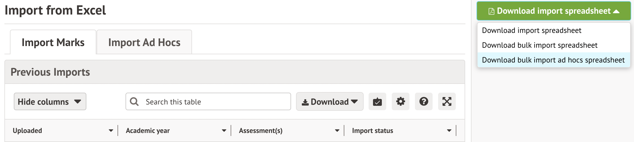Expand table to fullscreen icon
Screen dimensions: 634x142
(447, 102)
